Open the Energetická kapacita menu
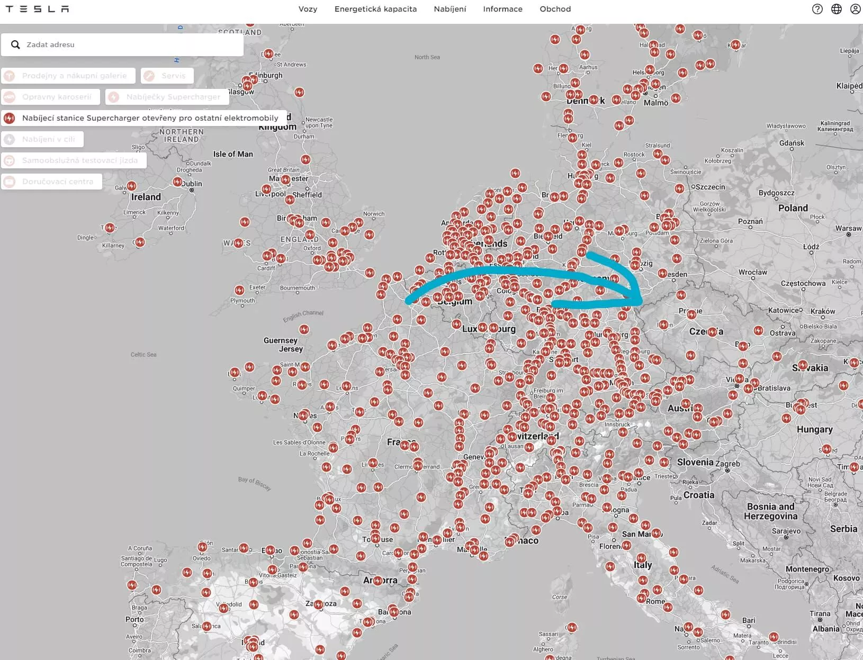Image resolution: width=863 pixels, height=660 pixels. point(375,9)
